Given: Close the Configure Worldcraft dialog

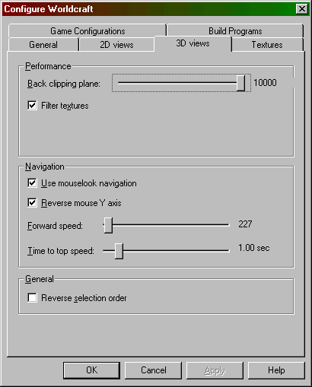Looking at the screenshot, I should tap(302, 9).
